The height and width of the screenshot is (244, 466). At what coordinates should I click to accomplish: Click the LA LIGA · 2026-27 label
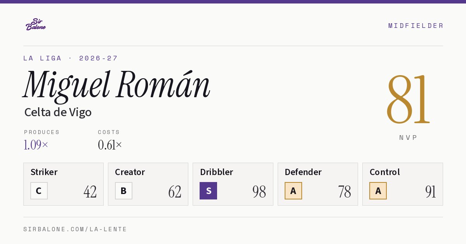click(x=70, y=58)
